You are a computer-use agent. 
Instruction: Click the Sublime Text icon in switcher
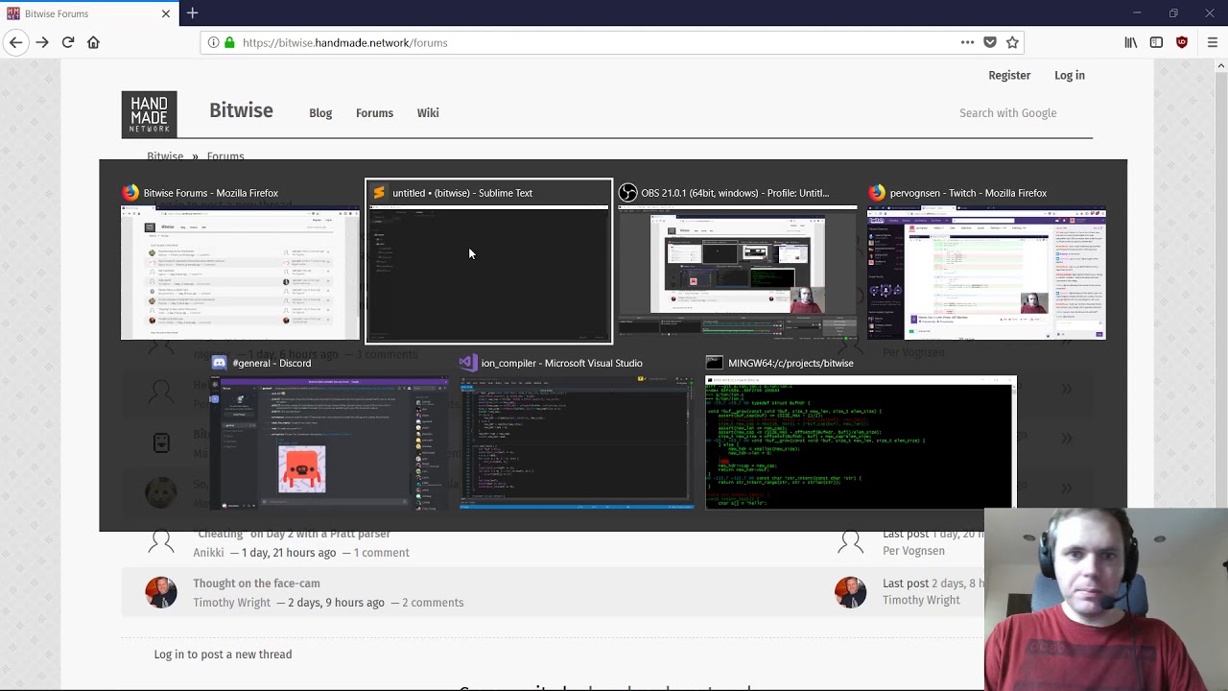(x=379, y=193)
